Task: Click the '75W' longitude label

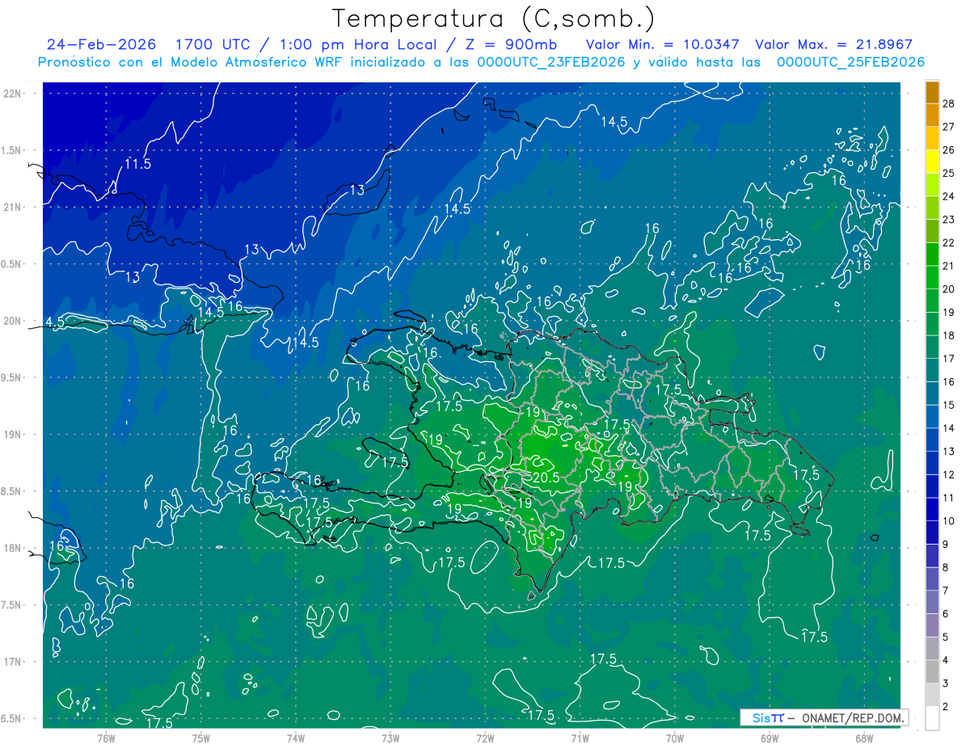Action: click(x=201, y=738)
